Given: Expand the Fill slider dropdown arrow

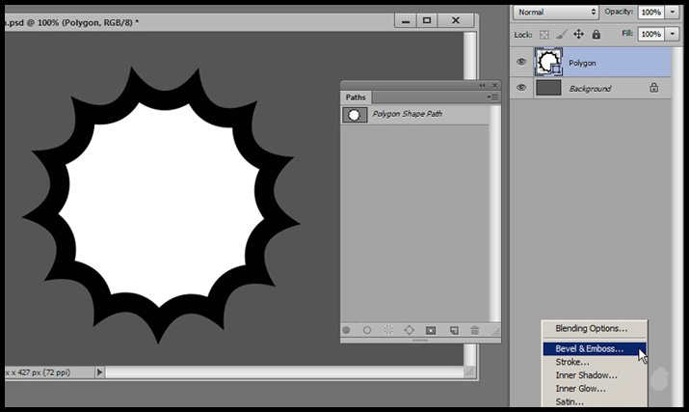Looking at the screenshot, I should tap(672, 34).
